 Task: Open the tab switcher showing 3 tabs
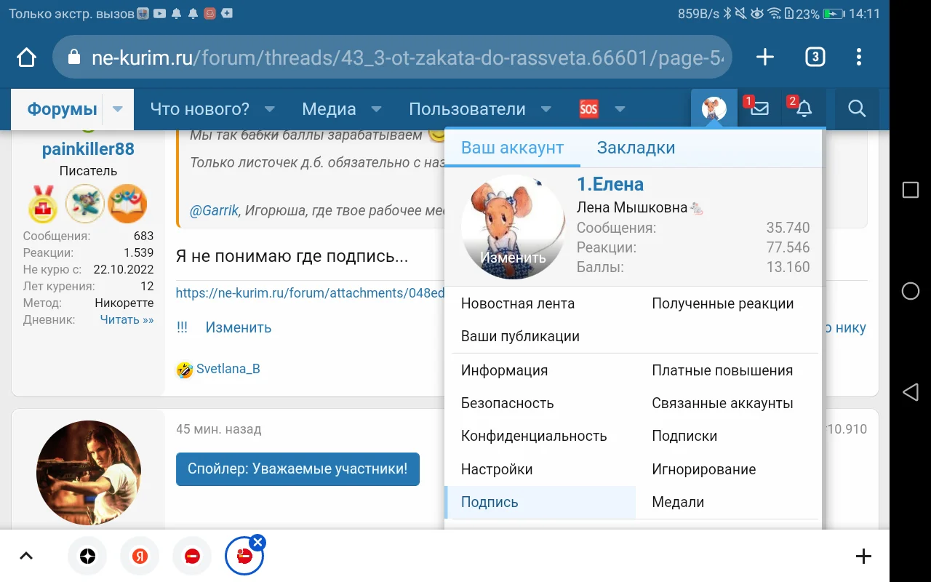[x=815, y=57]
